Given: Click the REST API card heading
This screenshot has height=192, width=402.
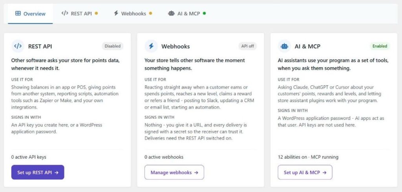Looking at the screenshot, I should (x=40, y=46).
